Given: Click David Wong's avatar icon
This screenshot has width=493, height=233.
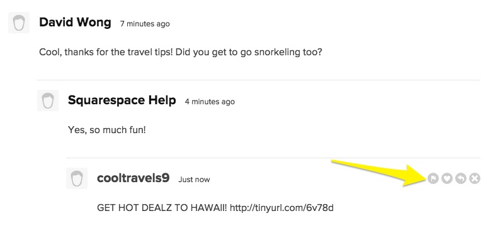Looking at the screenshot, I should [19, 23].
